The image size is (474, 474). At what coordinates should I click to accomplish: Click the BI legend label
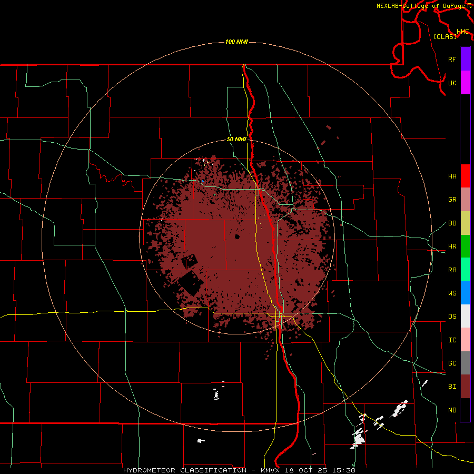452,387
